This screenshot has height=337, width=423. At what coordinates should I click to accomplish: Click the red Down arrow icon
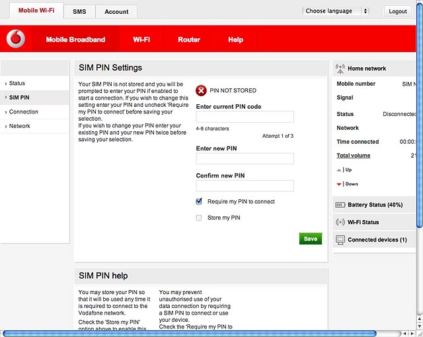(x=339, y=185)
